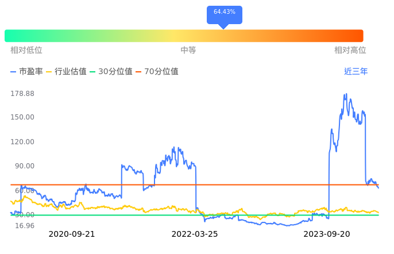Screen dimensions: 394x254
Task: Open the 近三年 time range selector
Action: [356, 72]
